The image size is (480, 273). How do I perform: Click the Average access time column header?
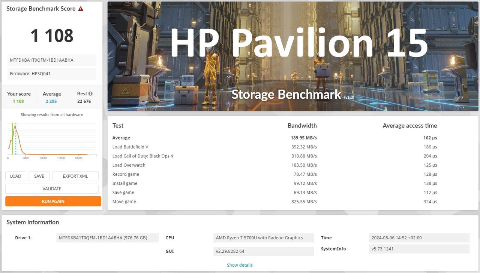point(409,126)
